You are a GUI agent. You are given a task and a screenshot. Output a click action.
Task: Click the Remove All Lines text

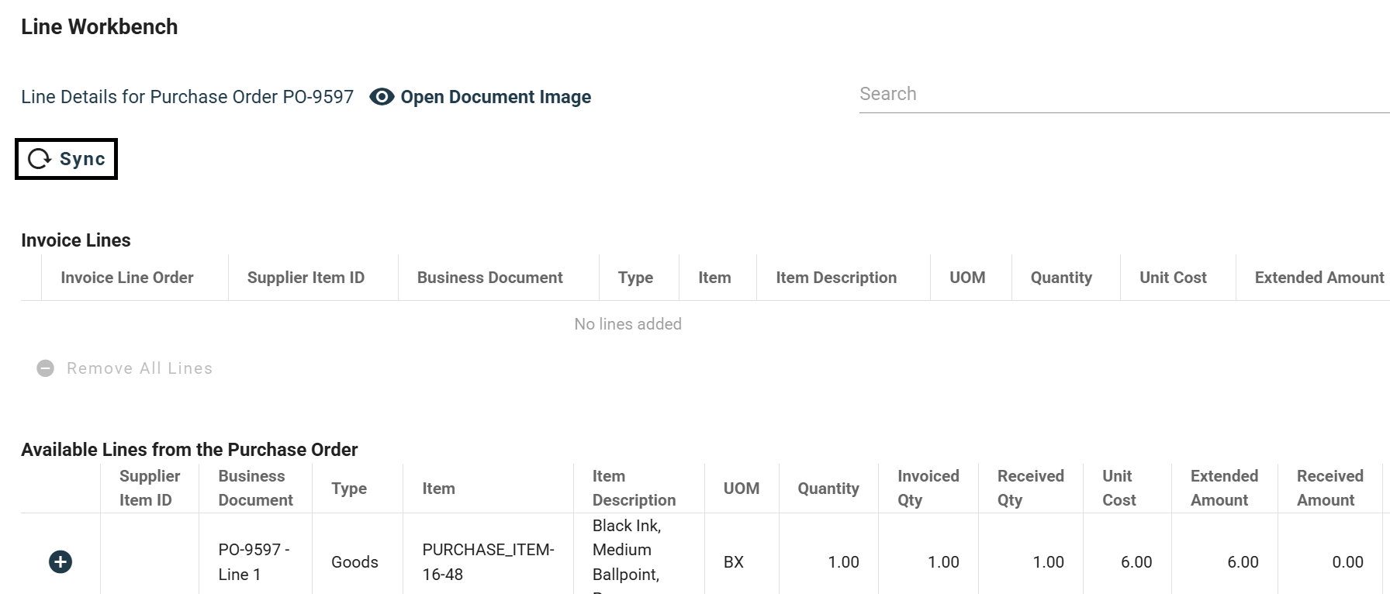point(140,368)
